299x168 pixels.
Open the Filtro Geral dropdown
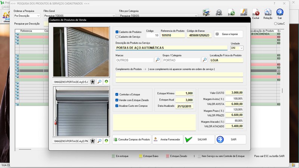114,16
